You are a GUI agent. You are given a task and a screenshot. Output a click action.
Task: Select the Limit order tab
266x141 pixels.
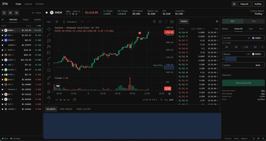[x=251, y=29]
